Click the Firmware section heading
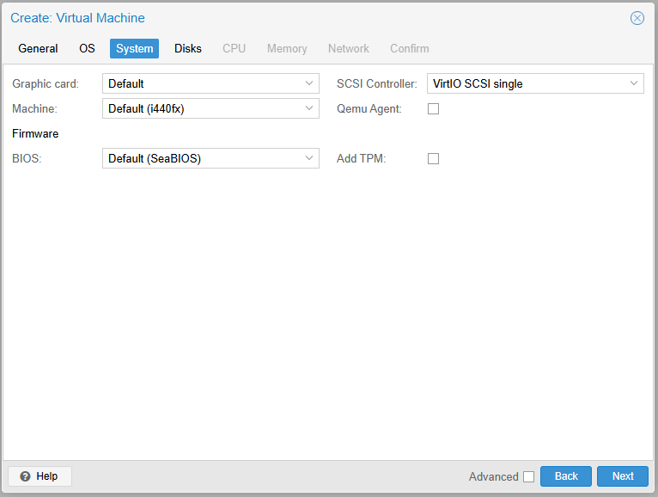658x497 pixels. click(x=35, y=133)
